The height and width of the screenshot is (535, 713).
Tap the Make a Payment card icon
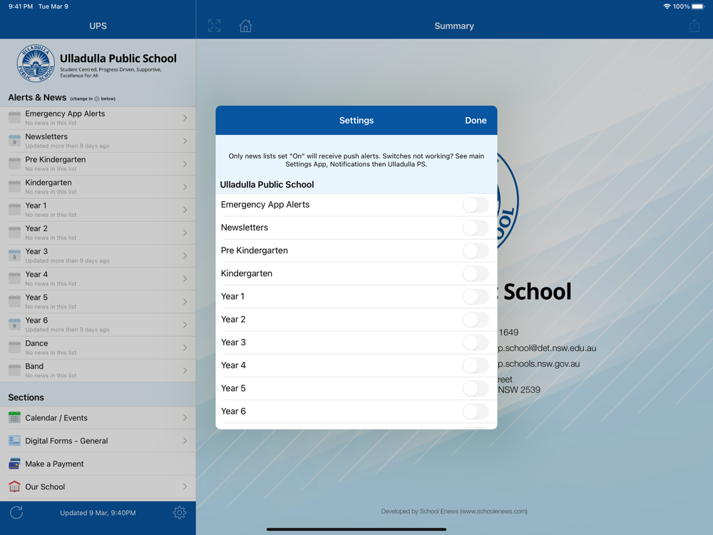(14, 464)
